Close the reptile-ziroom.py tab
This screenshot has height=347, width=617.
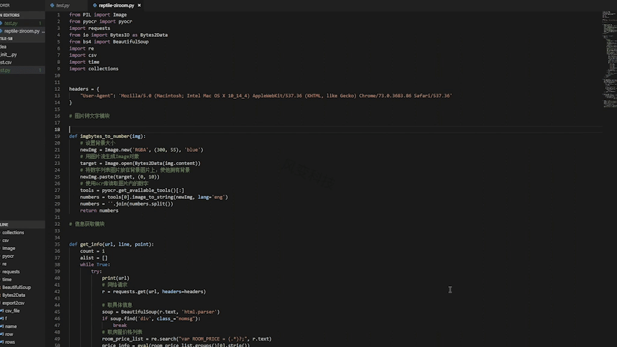pos(139,5)
